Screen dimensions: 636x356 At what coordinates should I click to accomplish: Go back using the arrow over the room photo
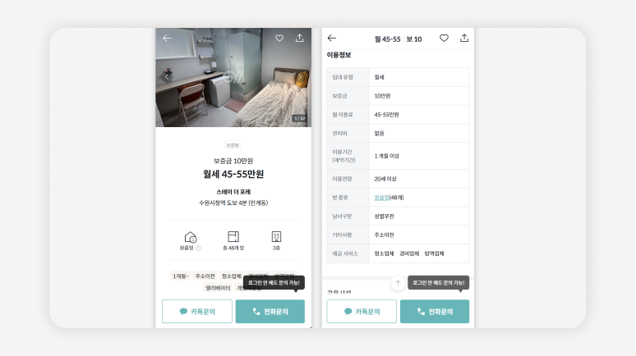point(167,38)
